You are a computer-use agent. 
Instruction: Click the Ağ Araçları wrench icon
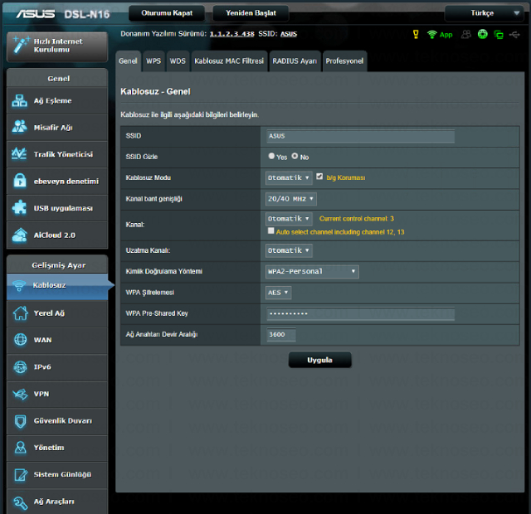click(20, 503)
